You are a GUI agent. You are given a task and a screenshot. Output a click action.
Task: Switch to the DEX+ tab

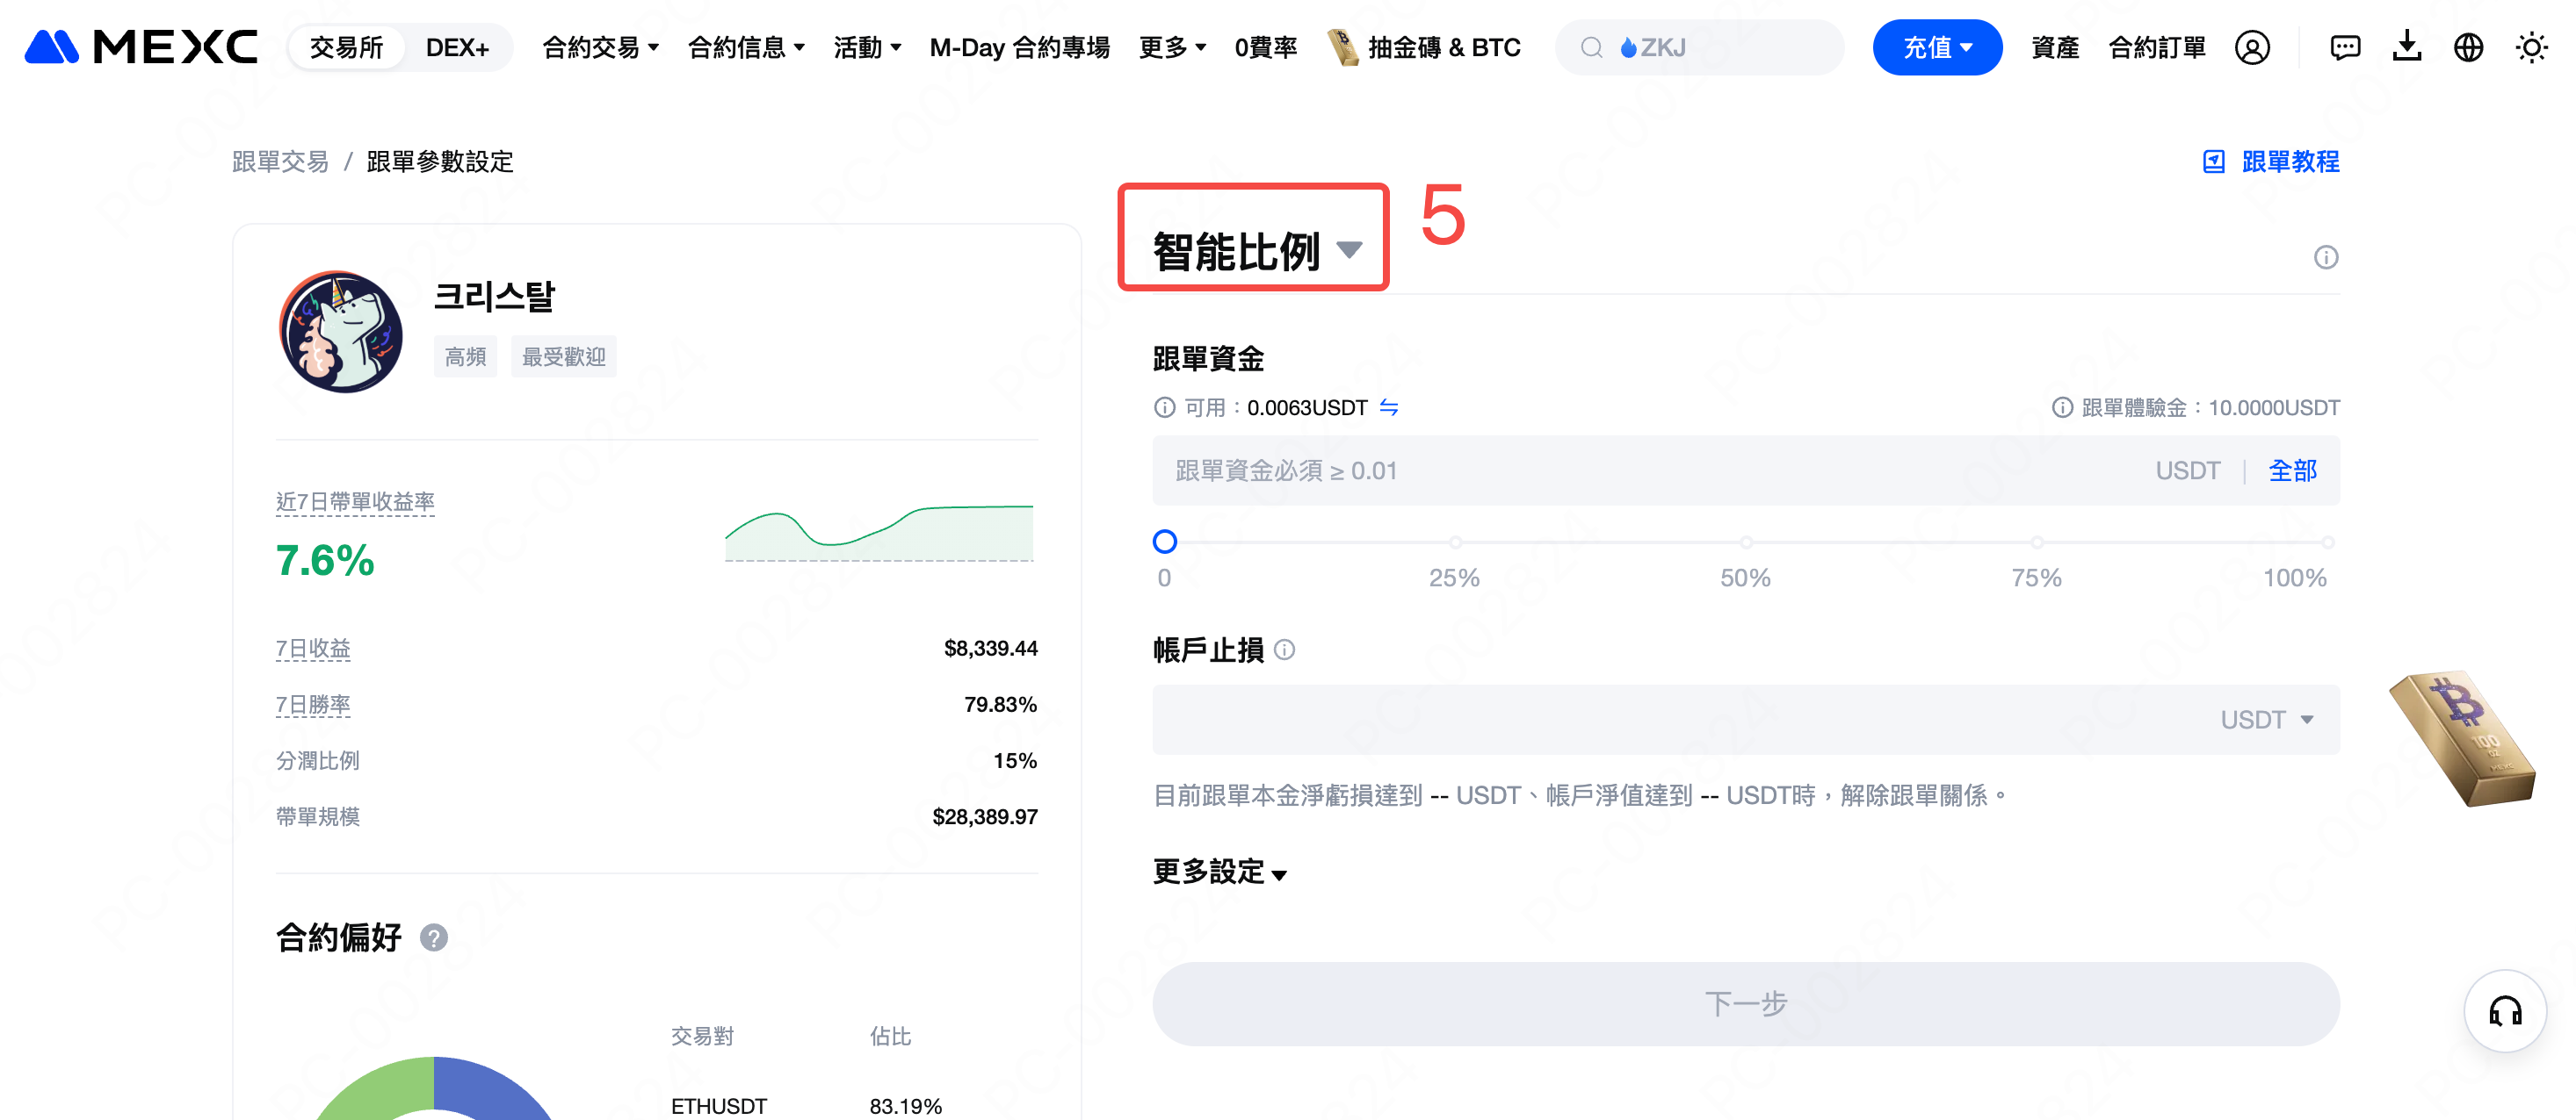pyautogui.click(x=457, y=47)
